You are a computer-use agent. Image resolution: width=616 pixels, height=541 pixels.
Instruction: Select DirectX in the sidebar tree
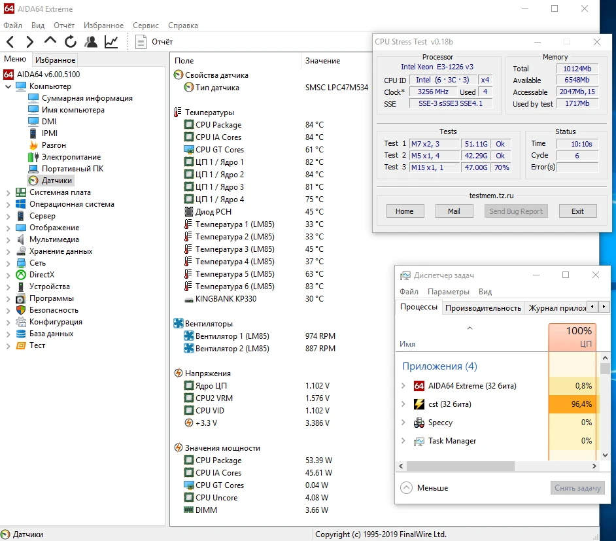(42, 275)
